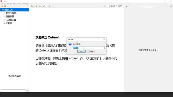
Task: Click the 无标签可显示 label
Action: (x=15, y=76)
